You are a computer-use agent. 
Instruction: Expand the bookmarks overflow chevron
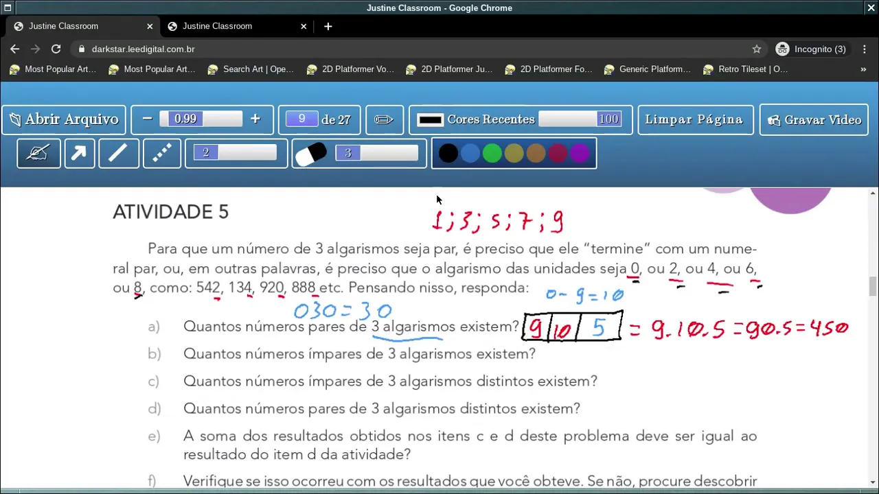(x=863, y=69)
